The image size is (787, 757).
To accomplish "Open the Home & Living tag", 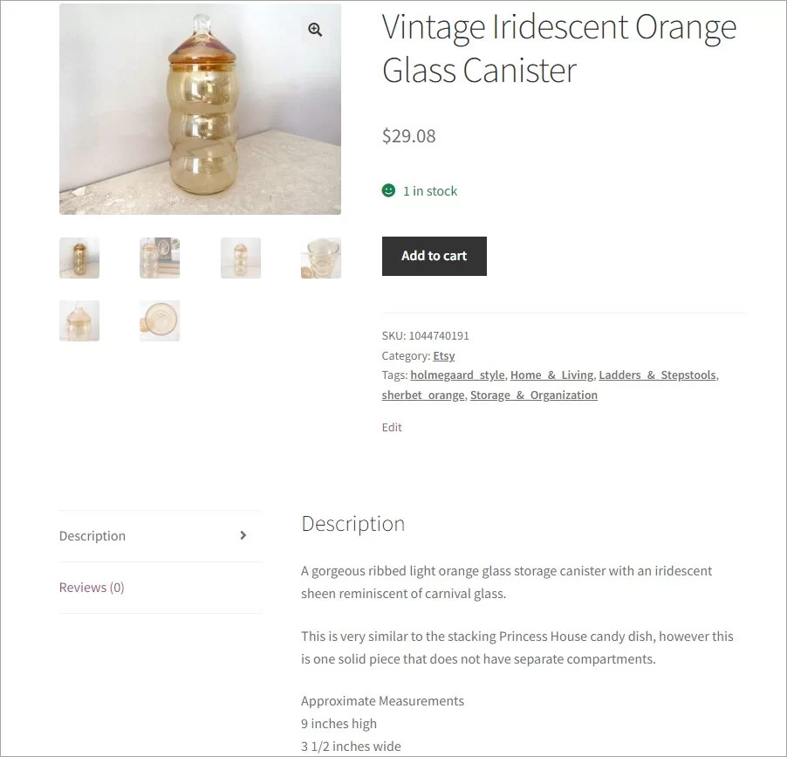I will pos(551,375).
